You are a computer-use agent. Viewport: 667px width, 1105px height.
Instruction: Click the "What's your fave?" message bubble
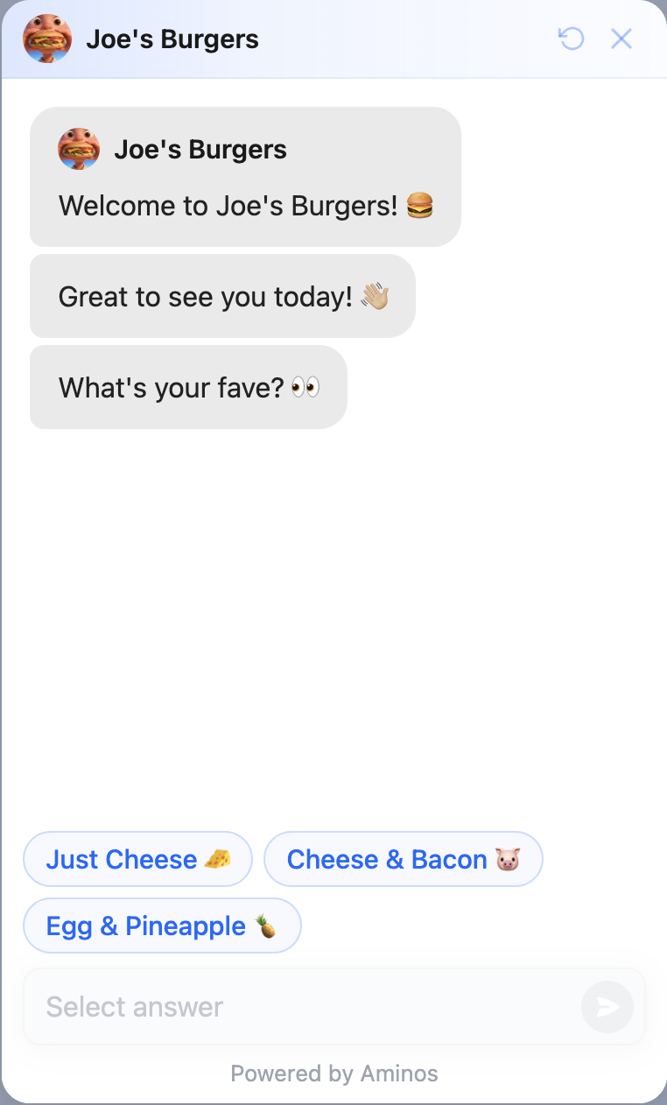171,387
